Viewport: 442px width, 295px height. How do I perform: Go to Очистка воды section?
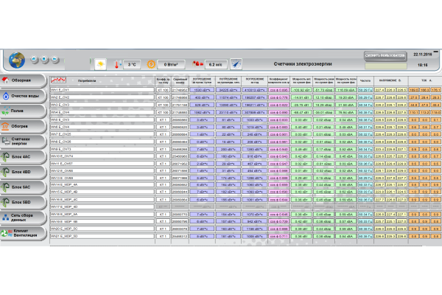[22, 95]
